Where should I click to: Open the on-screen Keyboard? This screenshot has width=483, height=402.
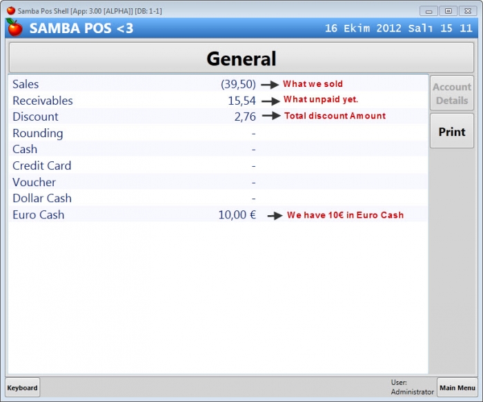point(23,388)
